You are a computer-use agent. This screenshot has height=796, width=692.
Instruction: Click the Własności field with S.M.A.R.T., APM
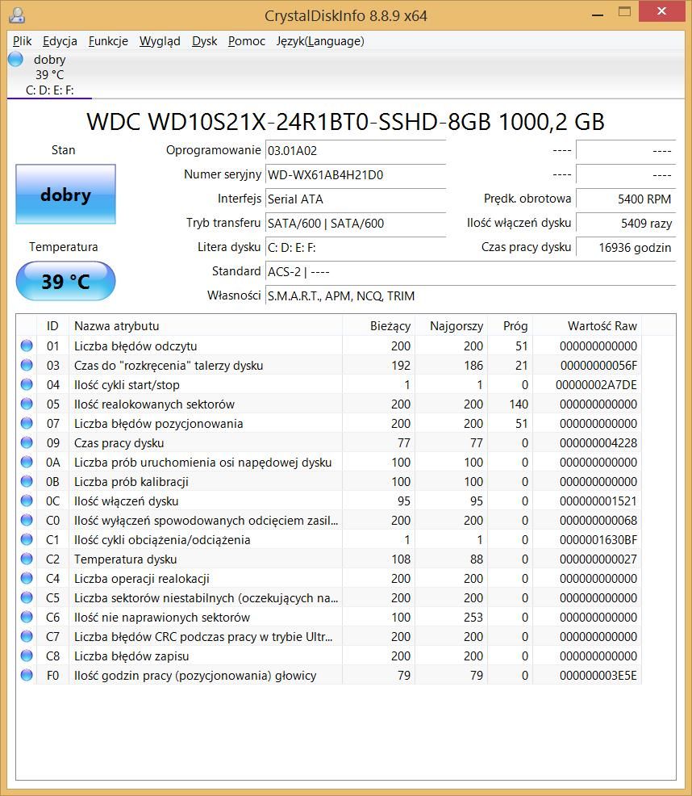471,296
